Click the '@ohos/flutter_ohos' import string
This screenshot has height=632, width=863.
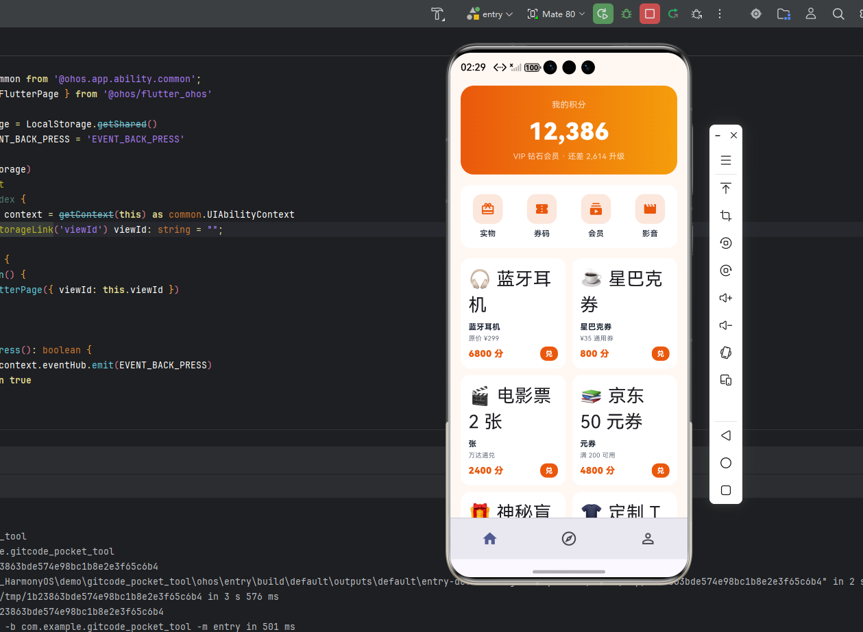[x=157, y=94]
